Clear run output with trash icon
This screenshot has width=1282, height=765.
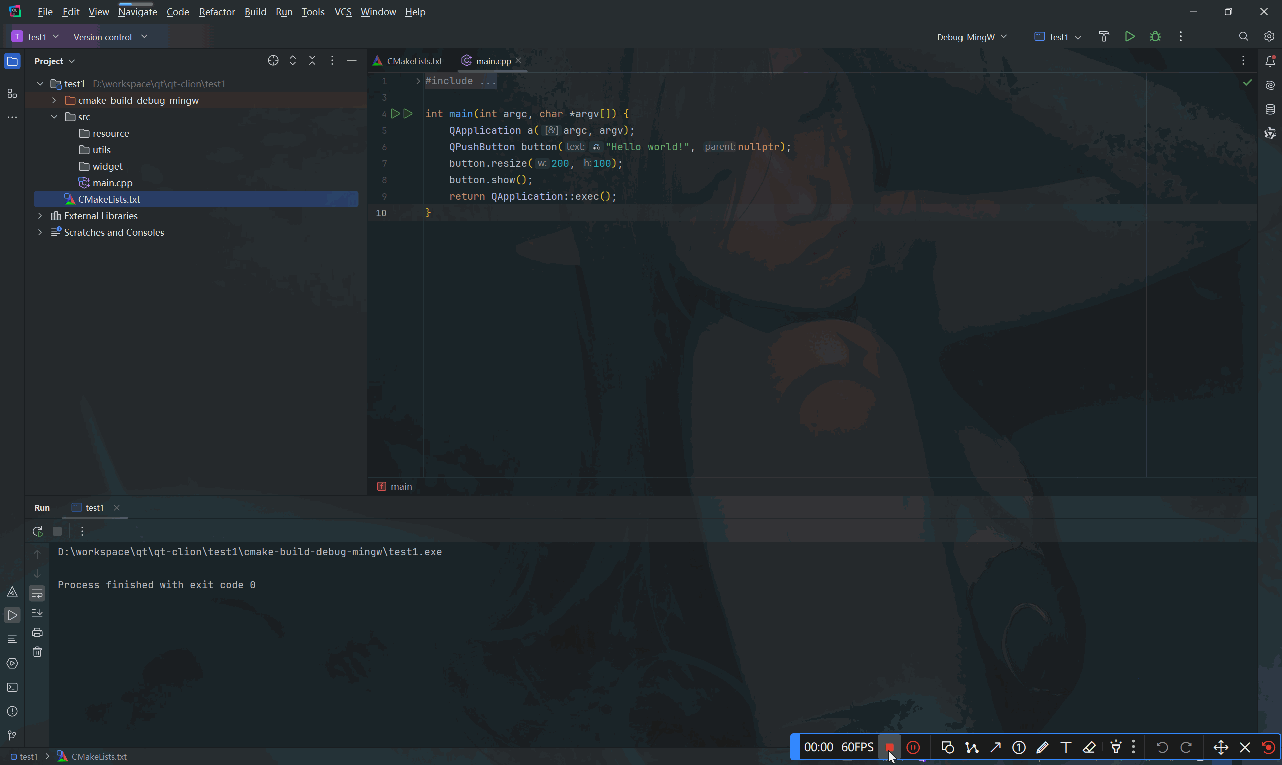click(x=37, y=652)
